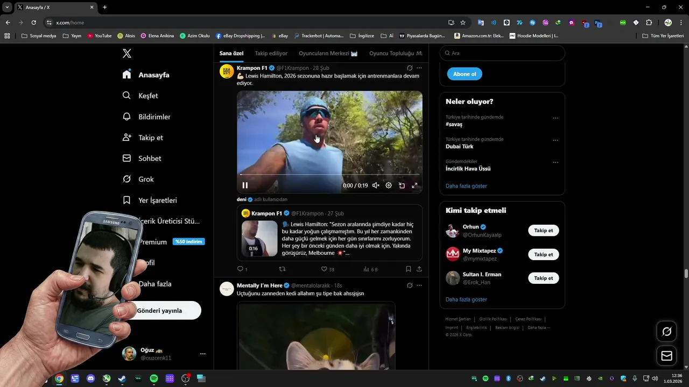Click Daha fazla göster under Neler oluyor
Image resolution: width=689 pixels, height=387 pixels.
[466, 186]
